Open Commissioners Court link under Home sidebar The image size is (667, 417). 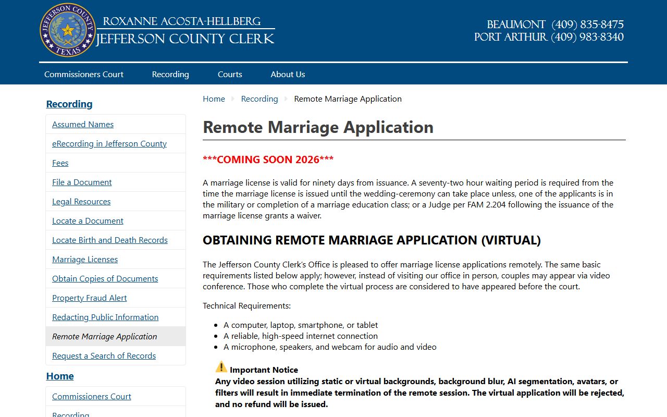tap(92, 396)
